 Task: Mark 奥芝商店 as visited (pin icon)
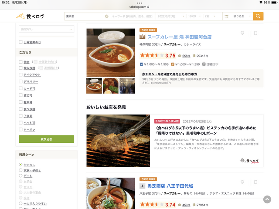tap(242, 182)
